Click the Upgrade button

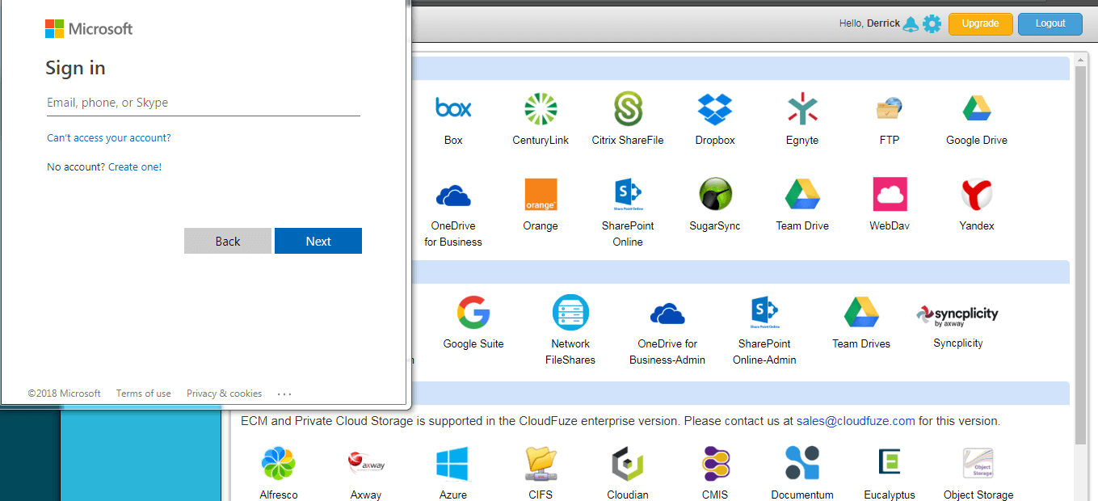click(x=980, y=23)
